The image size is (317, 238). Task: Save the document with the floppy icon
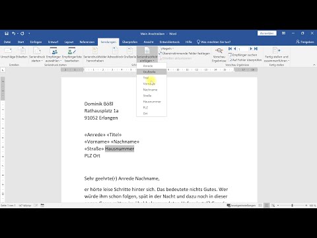pyautogui.click(x=7, y=34)
